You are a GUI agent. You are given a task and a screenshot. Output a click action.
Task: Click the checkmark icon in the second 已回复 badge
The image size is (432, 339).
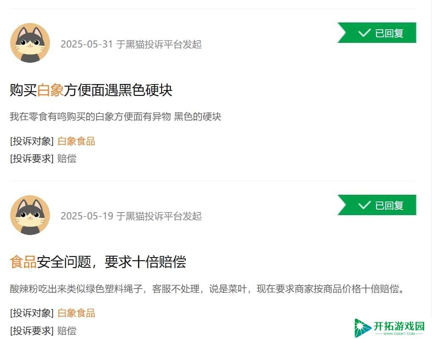coord(364,205)
